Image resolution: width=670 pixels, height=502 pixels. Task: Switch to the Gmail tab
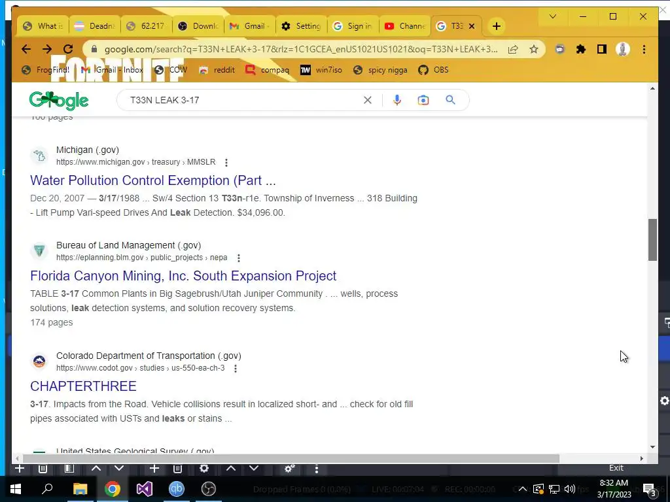pos(249,26)
